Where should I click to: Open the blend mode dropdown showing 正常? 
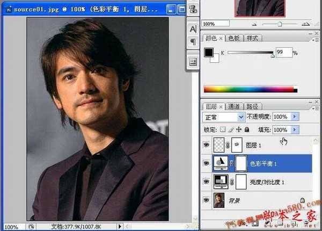(224, 117)
